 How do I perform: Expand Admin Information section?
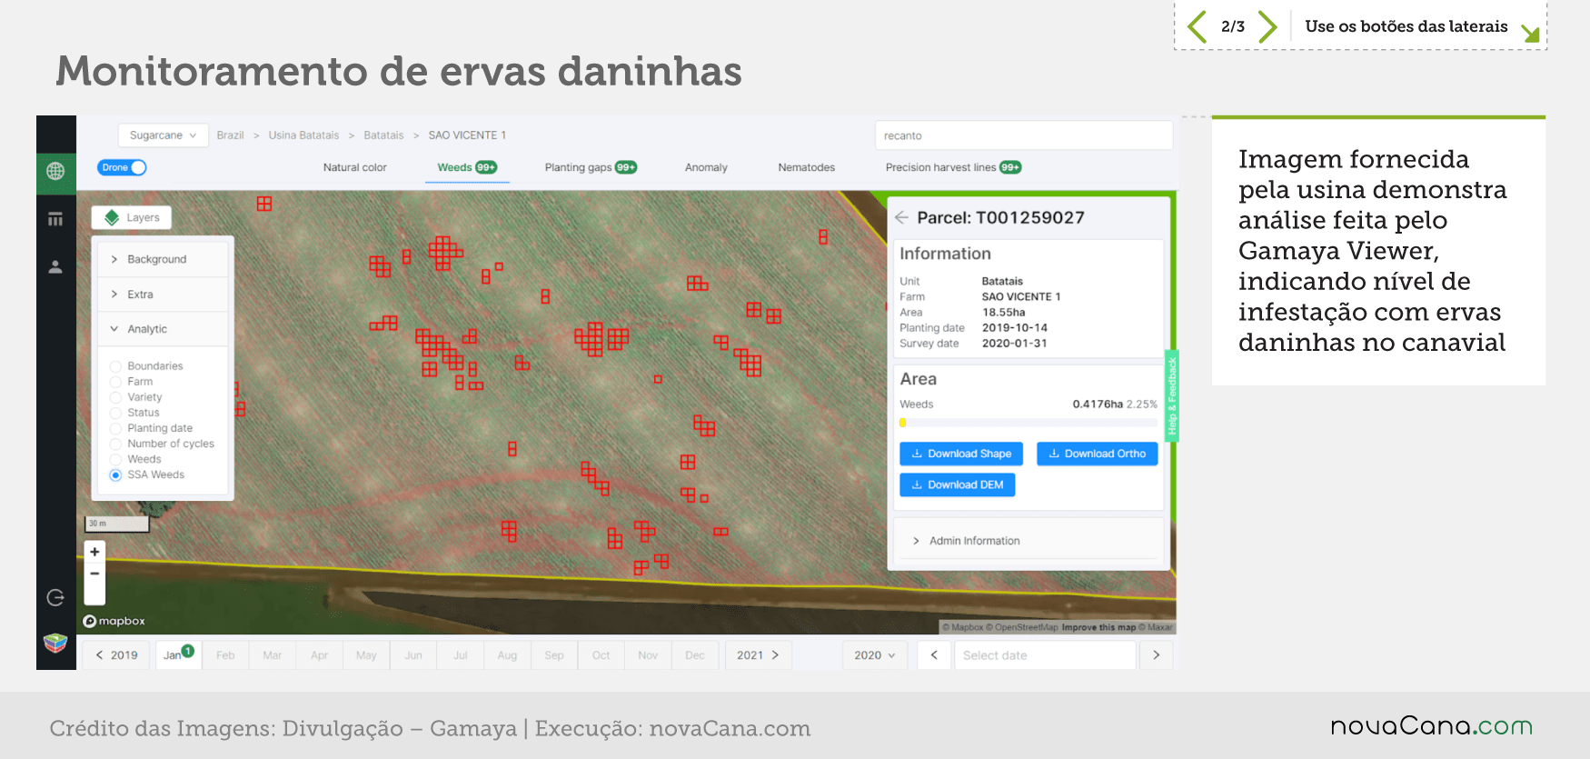click(x=1029, y=541)
